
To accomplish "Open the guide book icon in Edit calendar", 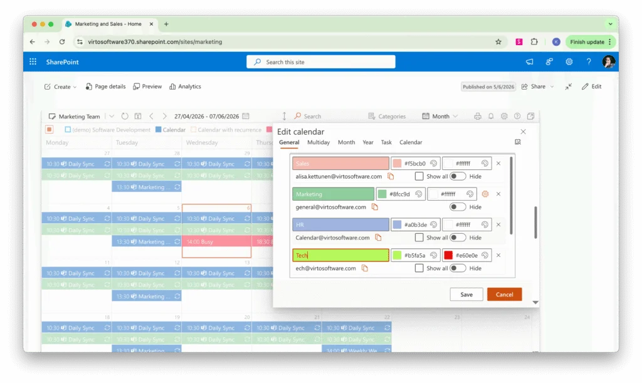I will point(517,142).
